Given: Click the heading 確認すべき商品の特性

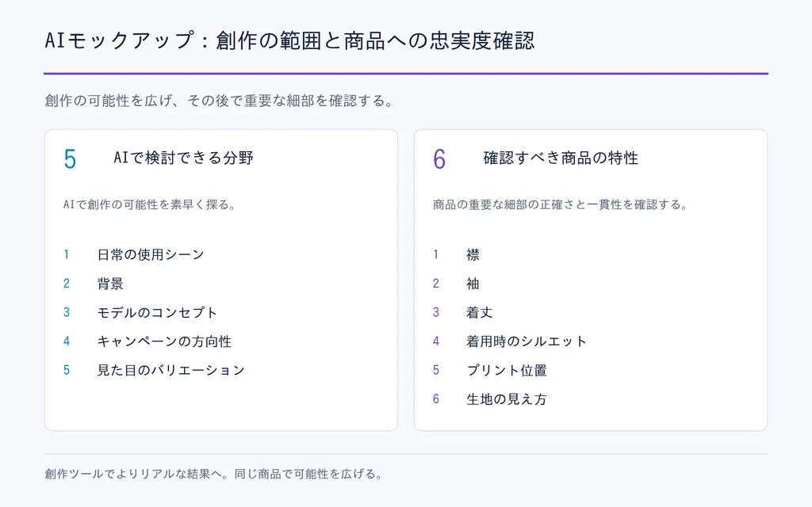Looking at the screenshot, I should (561, 158).
